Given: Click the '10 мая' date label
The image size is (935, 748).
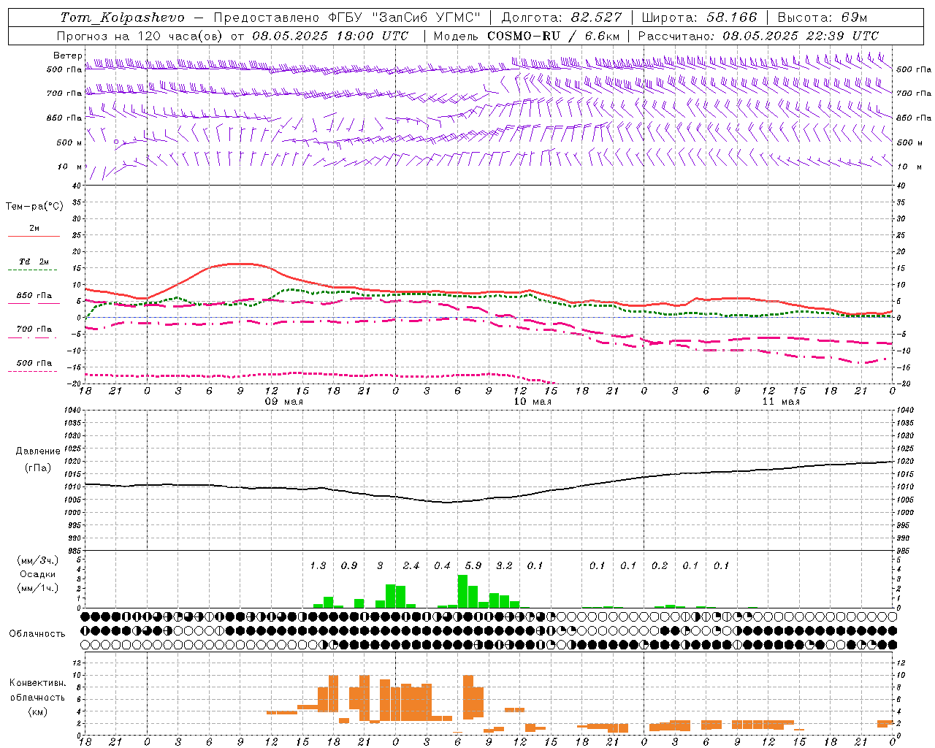Looking at the screenshot, I should 533,402.
